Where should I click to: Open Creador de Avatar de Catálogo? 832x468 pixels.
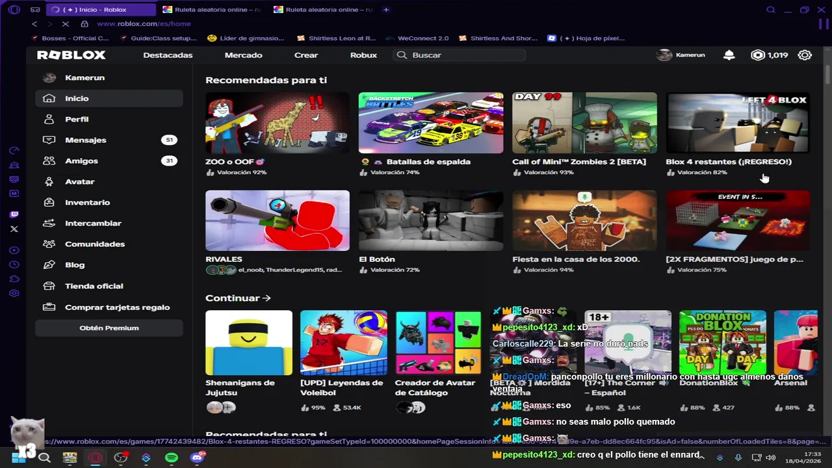(x=438, y=343)
